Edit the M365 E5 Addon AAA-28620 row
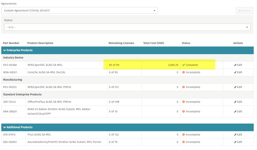The image size is (257, 150). pos(238,111)
